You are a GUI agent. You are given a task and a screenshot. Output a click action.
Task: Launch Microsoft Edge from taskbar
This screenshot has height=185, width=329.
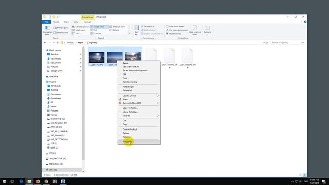(21, 181)
